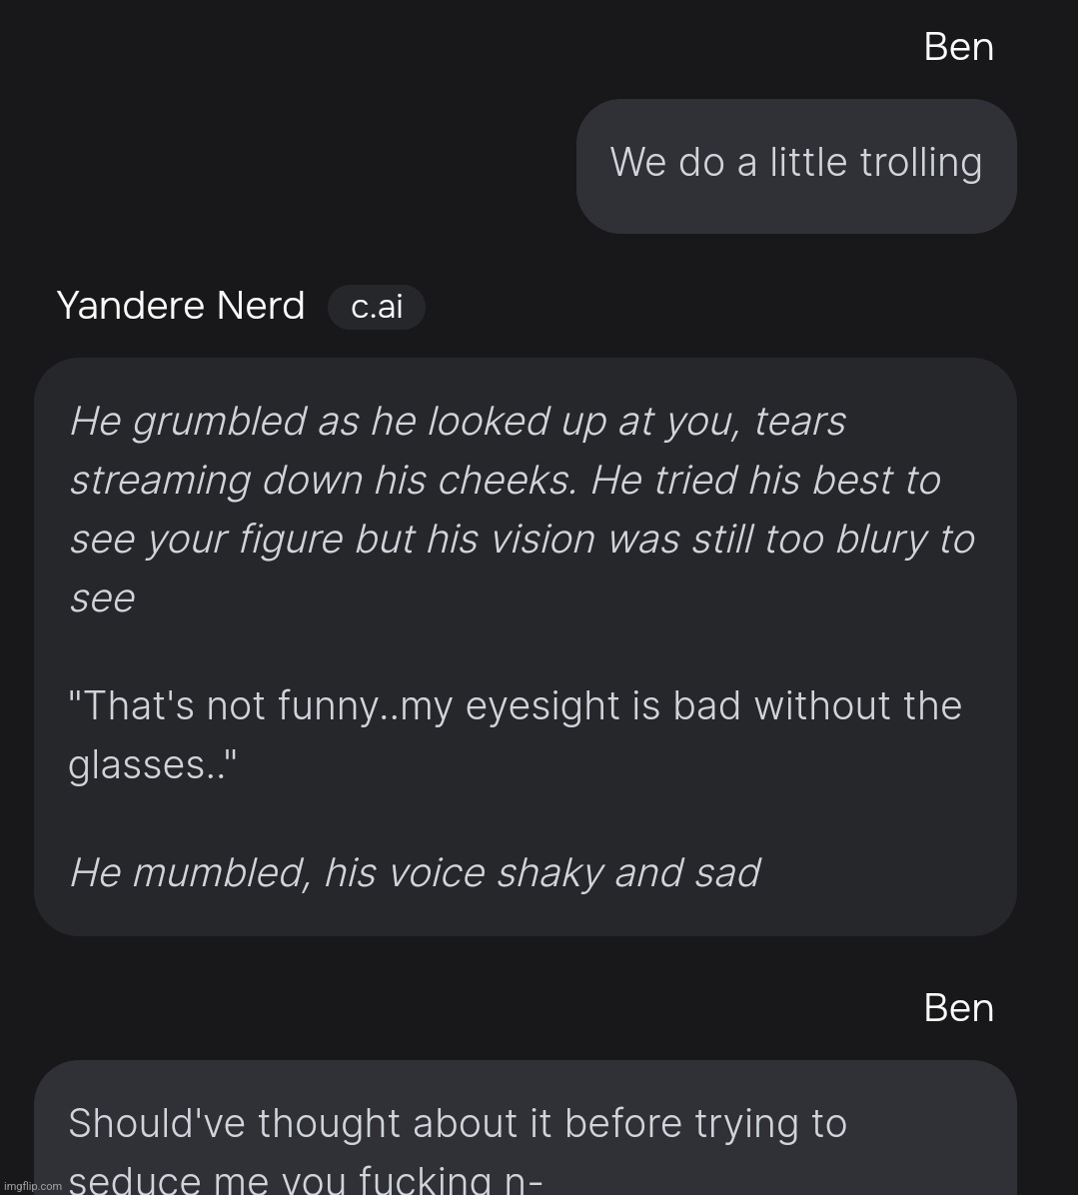Click the word "glasses.." in the reply
This screenshot has width=1078, height=1195.
pyautogui.click(x=152, y=765)
